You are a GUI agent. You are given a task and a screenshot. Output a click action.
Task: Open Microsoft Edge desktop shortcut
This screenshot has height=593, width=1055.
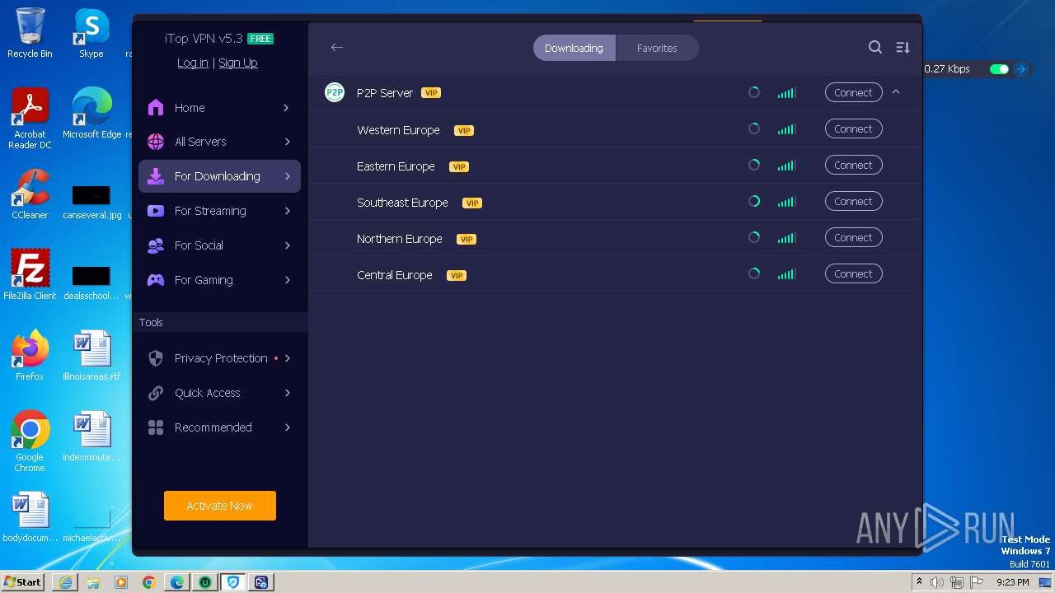click(x=91, y=114)
